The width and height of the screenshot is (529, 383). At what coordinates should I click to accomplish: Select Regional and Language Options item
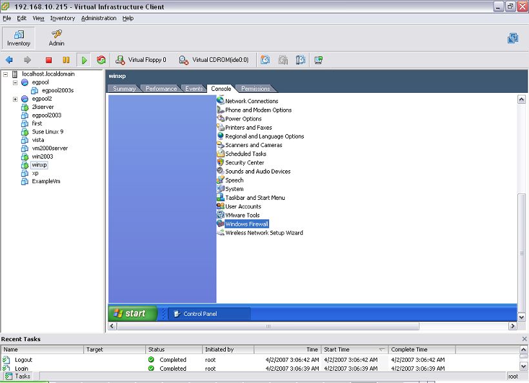pyautogui.click(x=261, y=136)
